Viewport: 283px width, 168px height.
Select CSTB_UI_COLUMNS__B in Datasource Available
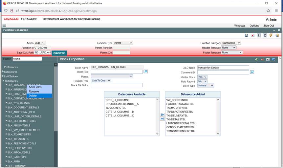120,112
